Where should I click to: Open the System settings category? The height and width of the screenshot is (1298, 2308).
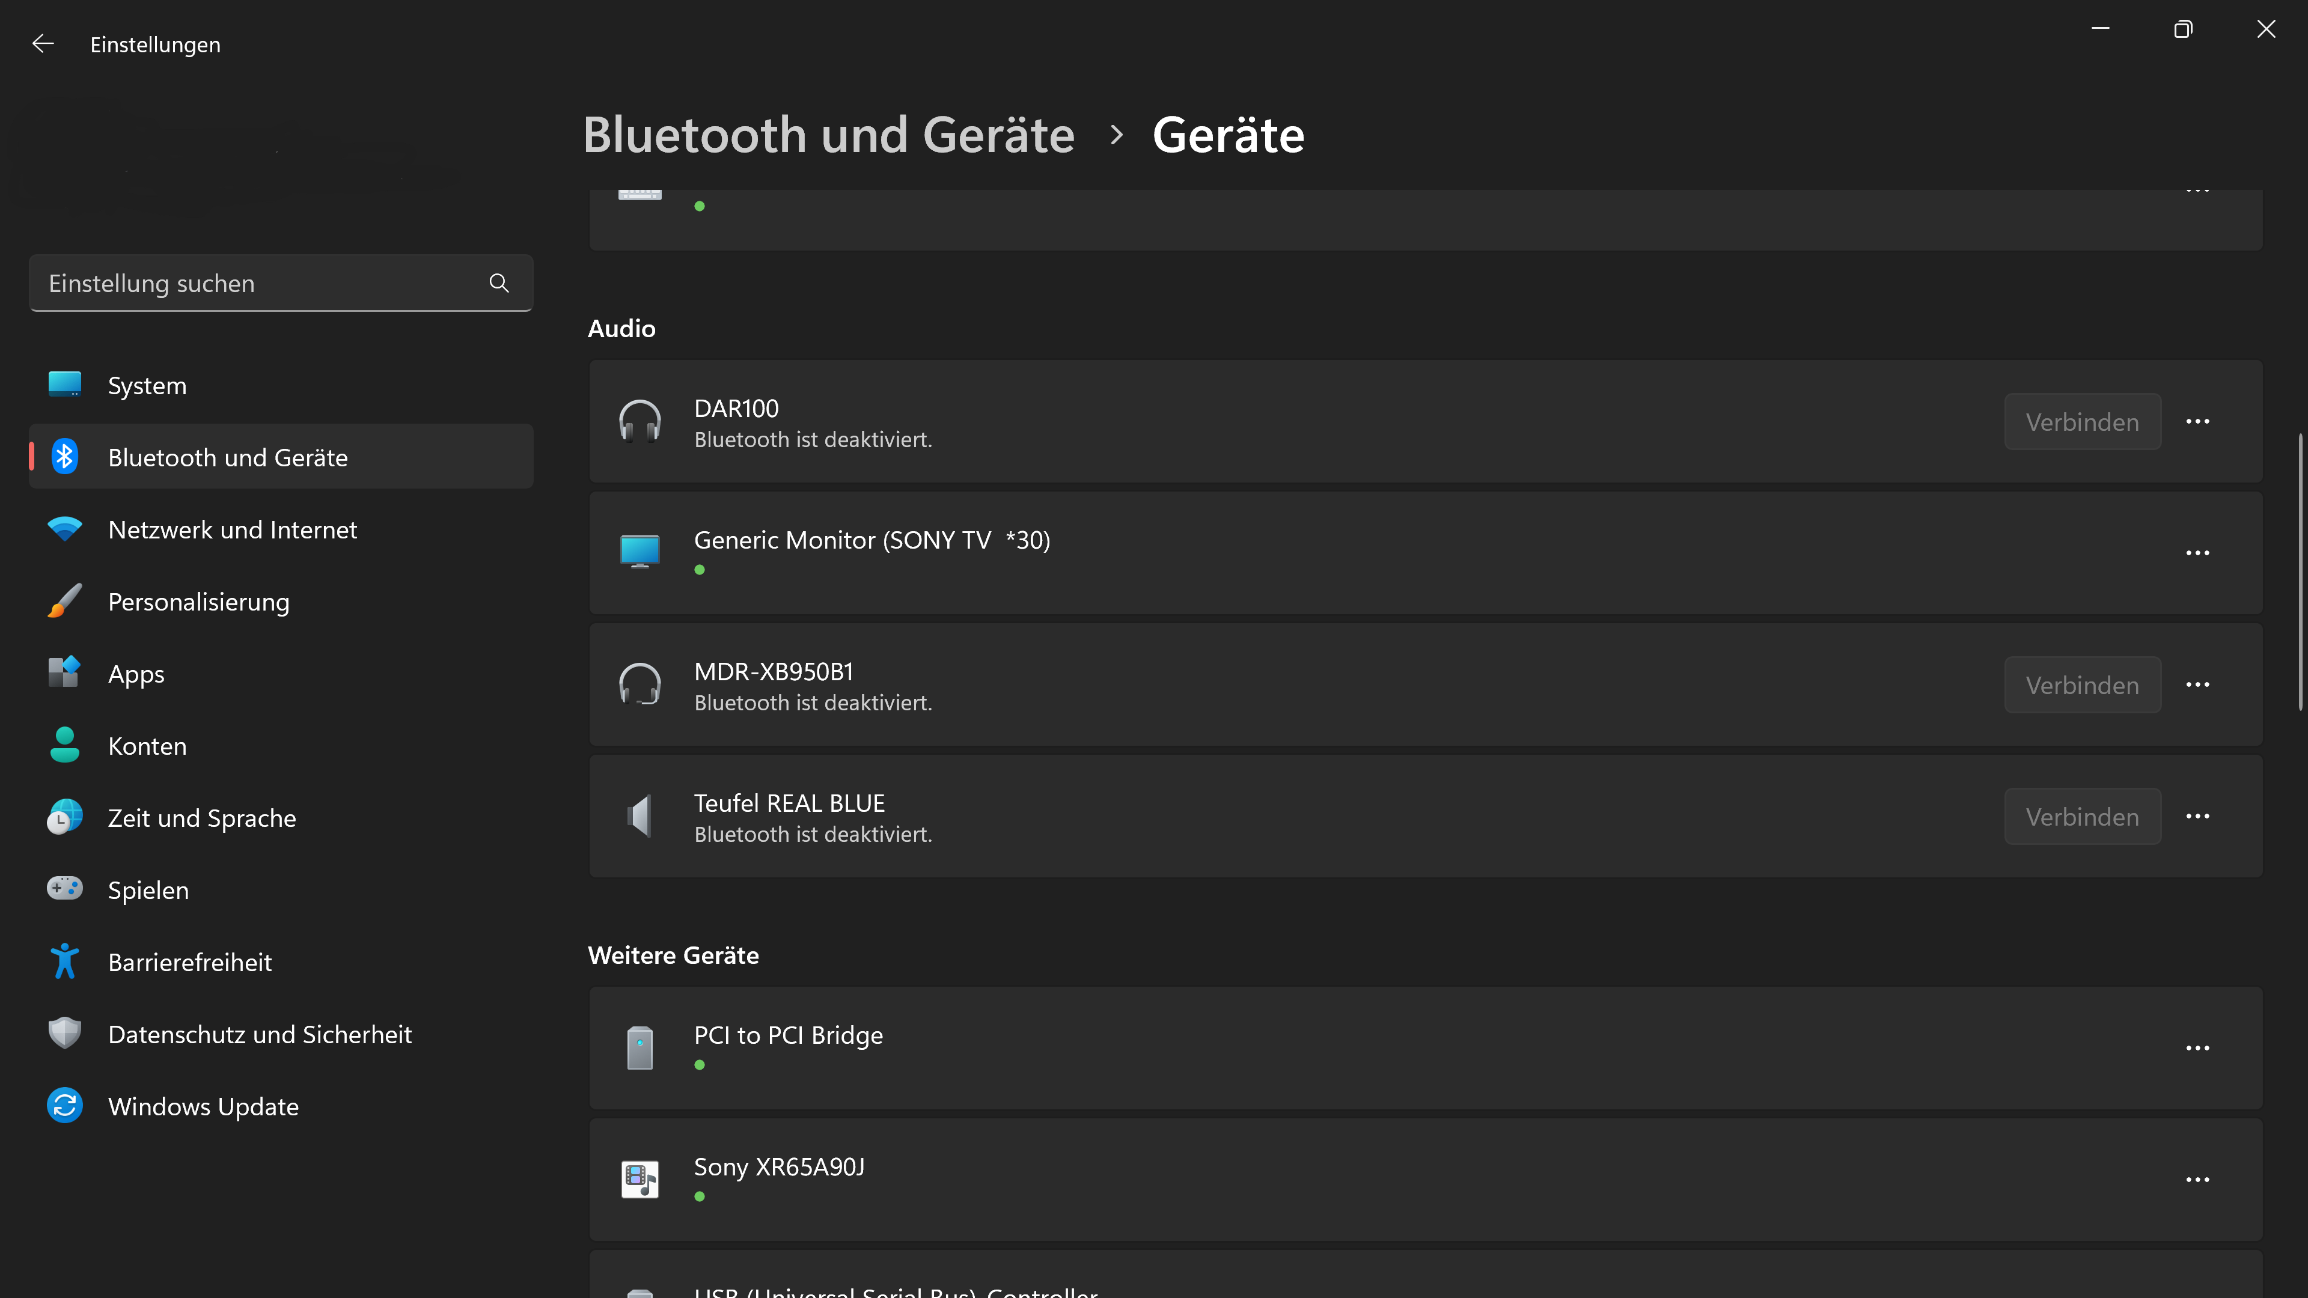coord(147,385)
